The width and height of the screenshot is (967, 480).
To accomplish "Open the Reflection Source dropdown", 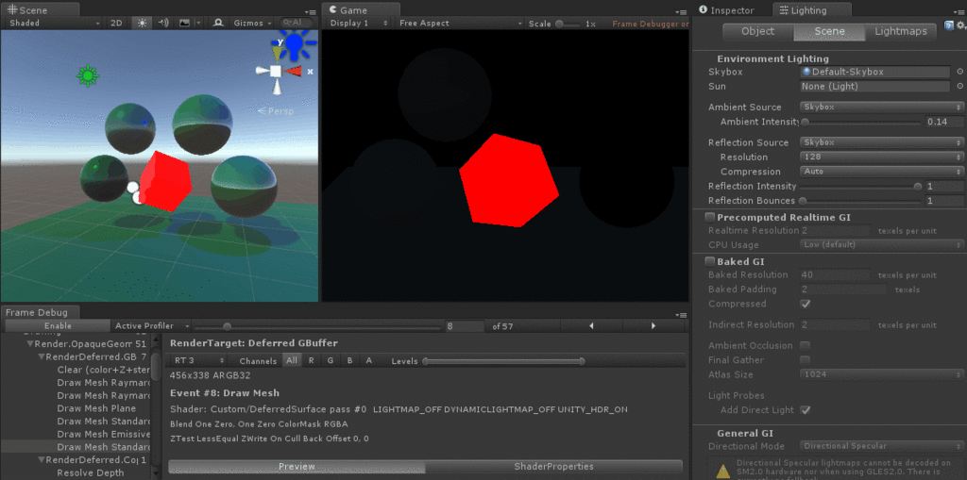I will [882, 142].
